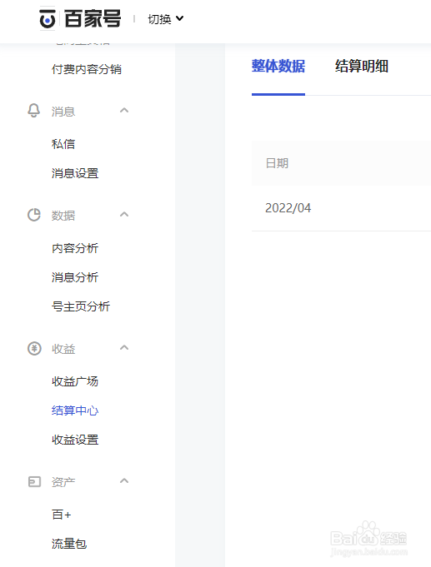Screen dimensions: 431x567
Task: Open 消息分析 message analysis
Action: point(75,277)
